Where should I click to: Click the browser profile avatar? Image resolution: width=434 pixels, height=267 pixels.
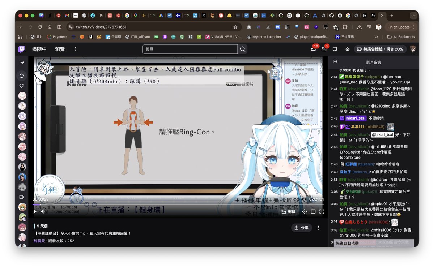379,27
